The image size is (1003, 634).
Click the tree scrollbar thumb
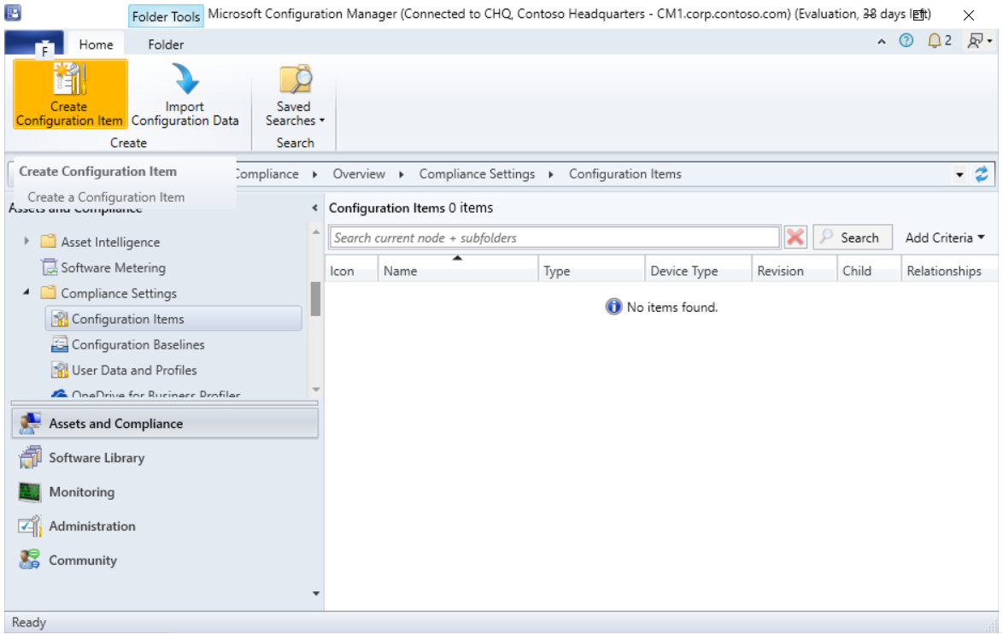coord(315,299)
